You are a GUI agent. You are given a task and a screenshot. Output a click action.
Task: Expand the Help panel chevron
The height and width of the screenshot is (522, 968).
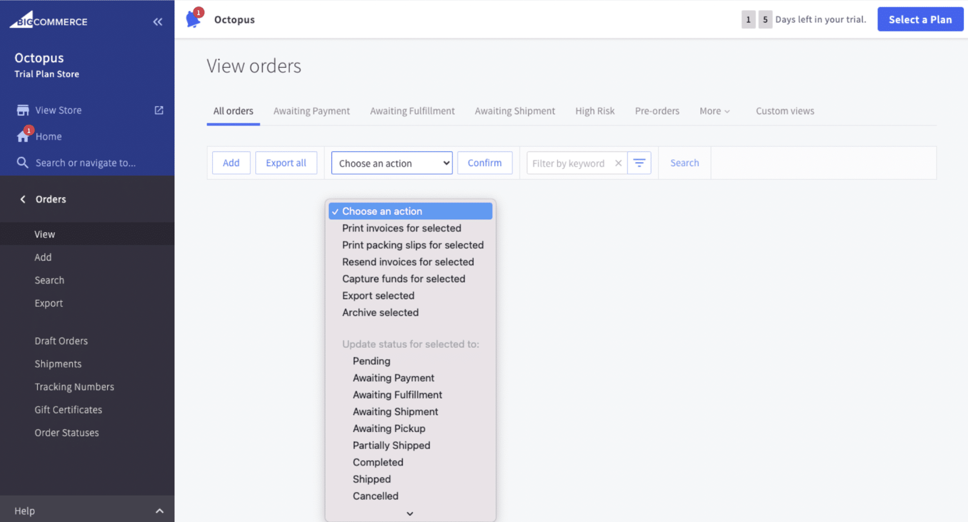click(x=160, y=511)
